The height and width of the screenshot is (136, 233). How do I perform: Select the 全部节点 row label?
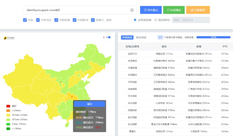(x=133, y=54)
